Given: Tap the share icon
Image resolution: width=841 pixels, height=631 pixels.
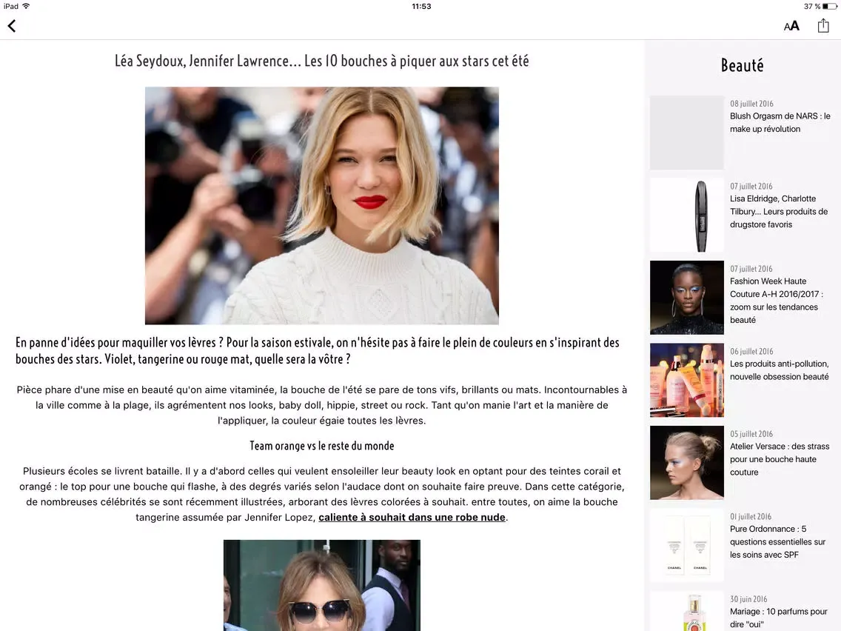Looking at the screenshot, I should [x=822, y=25].
